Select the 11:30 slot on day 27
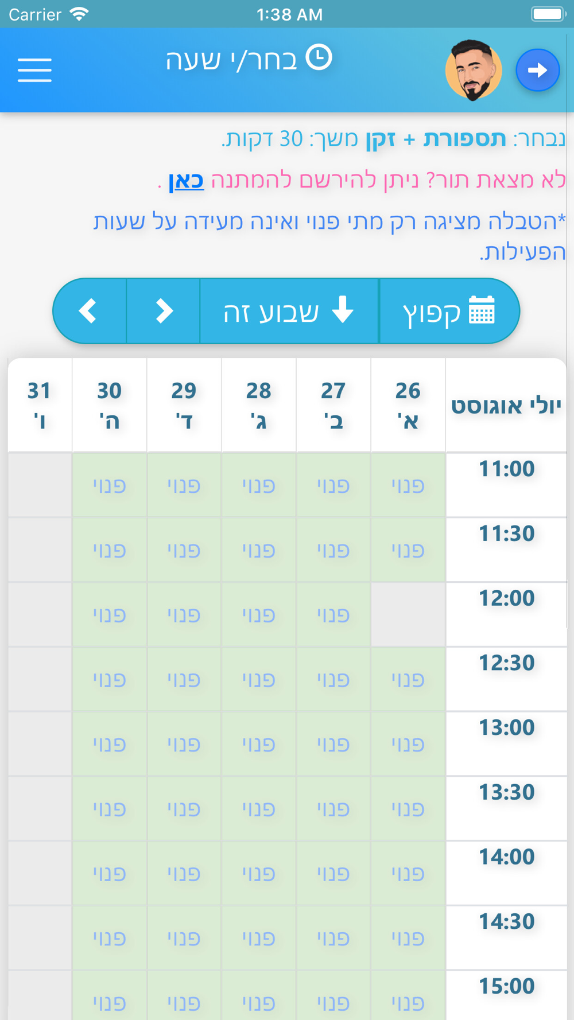Viewport: 574px width, 1020px height. point(333,550)
